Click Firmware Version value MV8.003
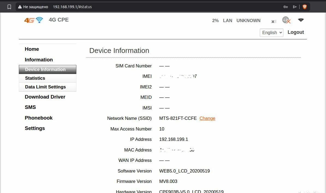The image size is (326, 193). click(168, 181)
